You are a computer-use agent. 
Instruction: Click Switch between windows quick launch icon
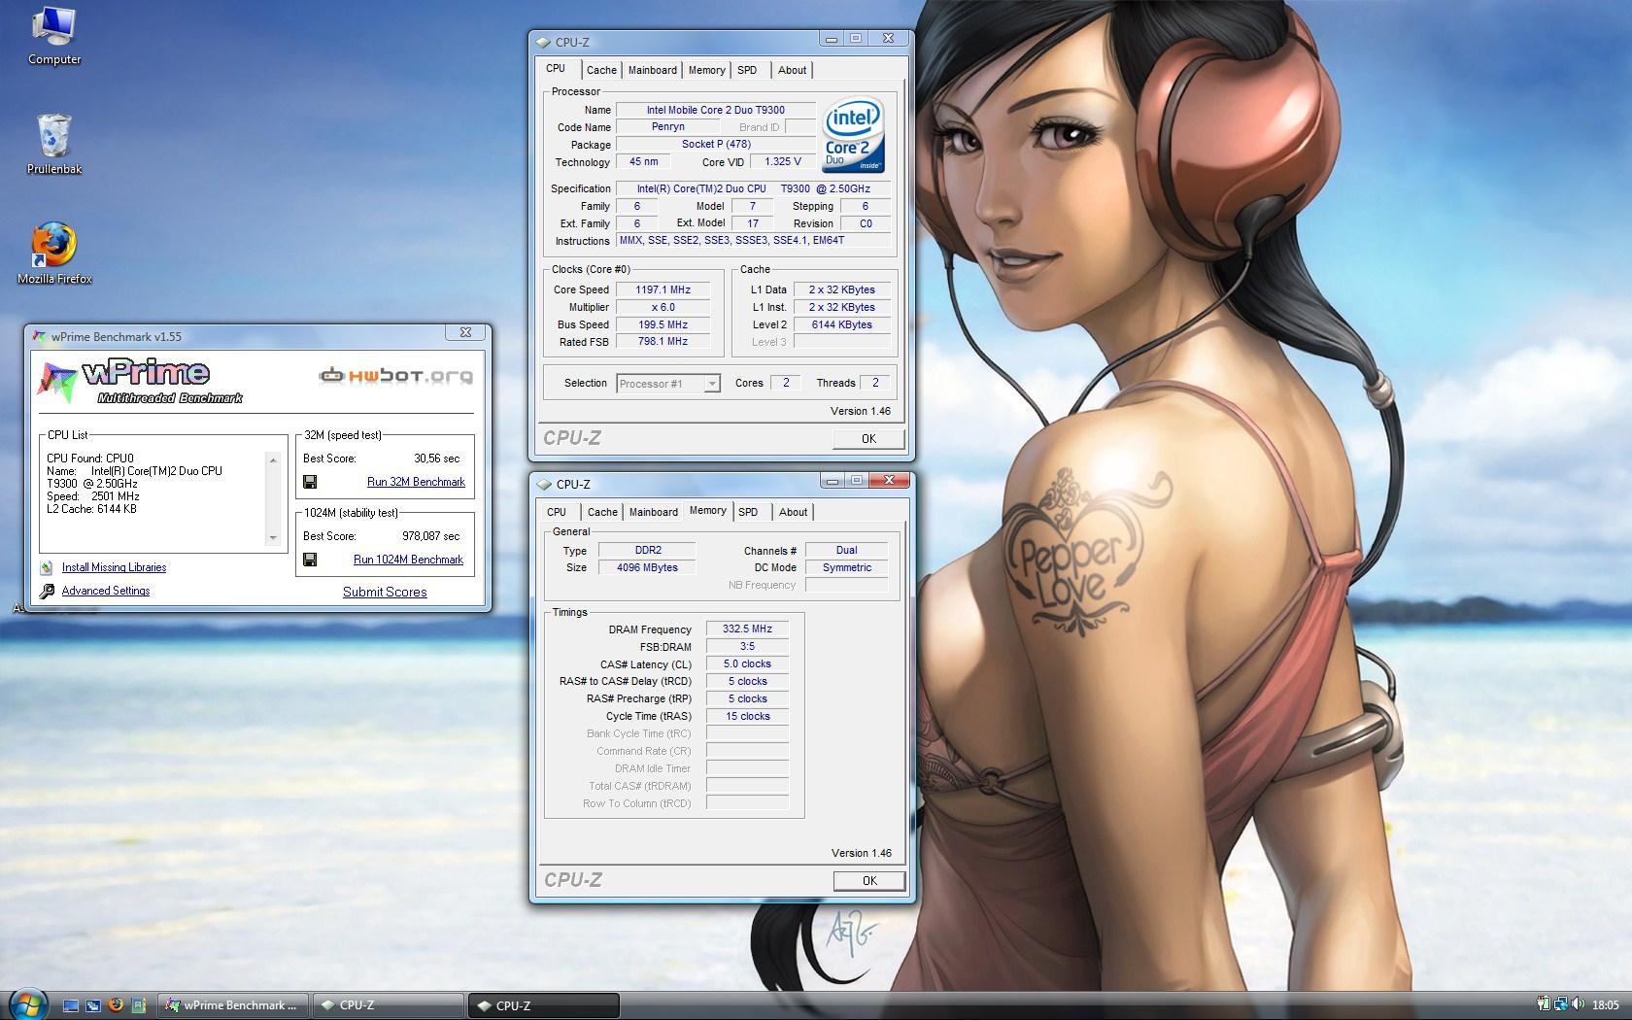93,1005
